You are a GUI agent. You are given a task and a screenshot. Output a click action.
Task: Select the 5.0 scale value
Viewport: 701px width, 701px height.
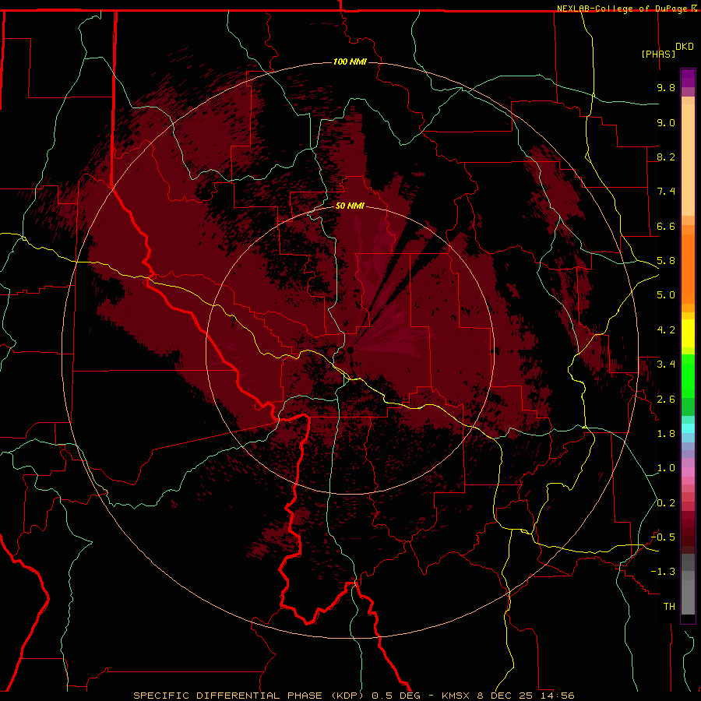[666, 295]
